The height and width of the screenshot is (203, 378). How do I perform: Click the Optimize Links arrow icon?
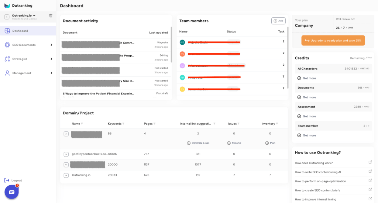coord(189,143)
